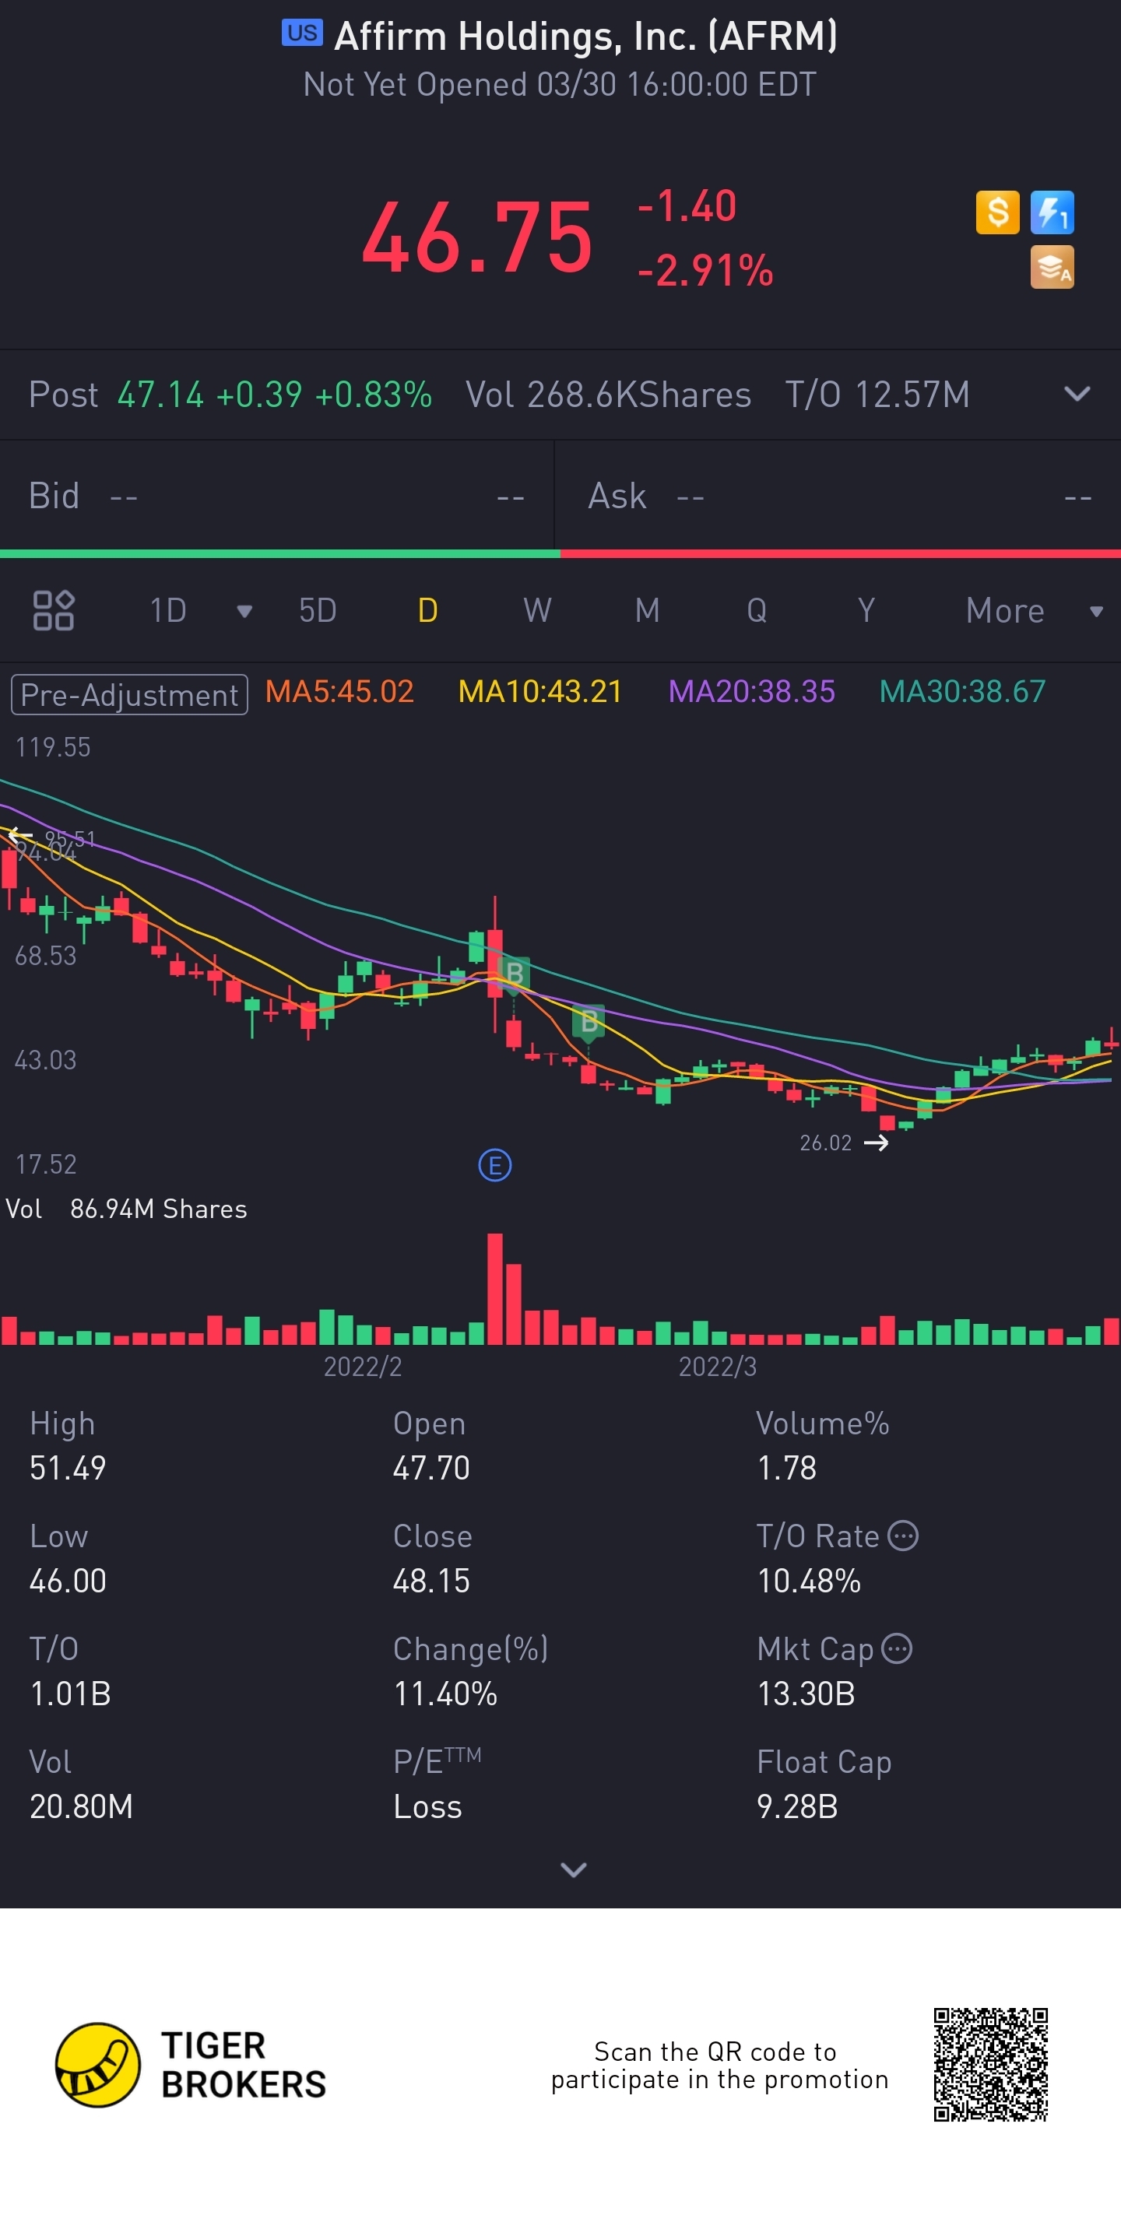Tap the Scan the QR code promotion text
The width and height of the screenshot is (1121, 2222).
coord(720,2065)
